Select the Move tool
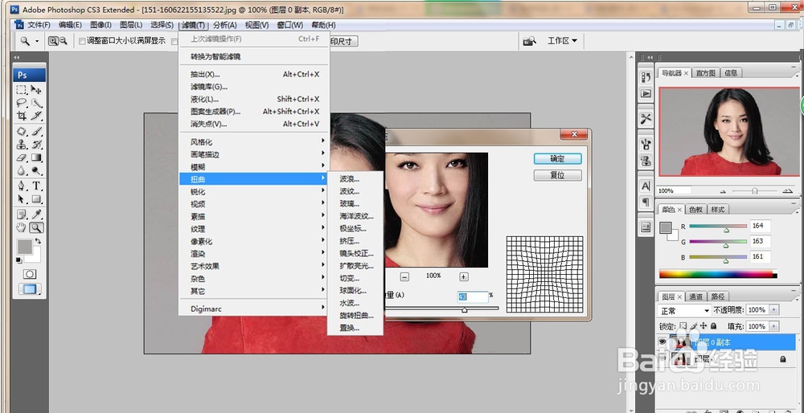This screenshot has width=804, height=413. coord(36,90)
